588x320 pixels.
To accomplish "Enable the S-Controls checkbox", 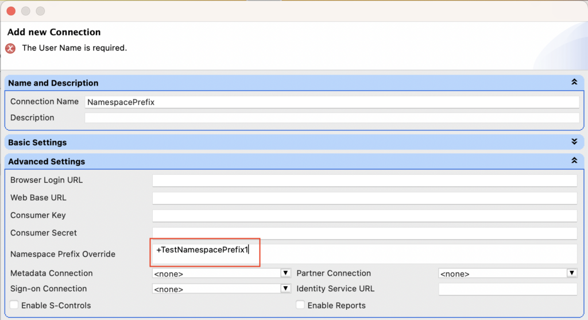I will (14, 304).
